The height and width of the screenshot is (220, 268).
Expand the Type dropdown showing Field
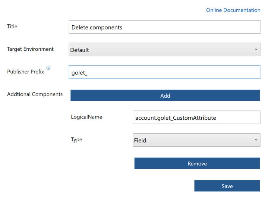(196, 140)
